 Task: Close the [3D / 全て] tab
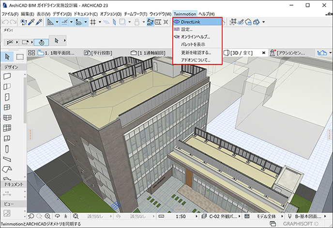point(264,53)
